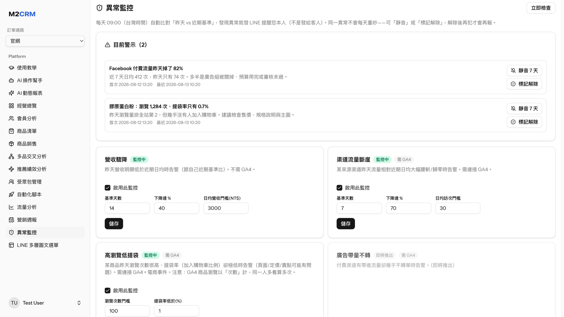
Task: Save the 渠道流量斷崖 monitor settings
Action: (346, 224)
